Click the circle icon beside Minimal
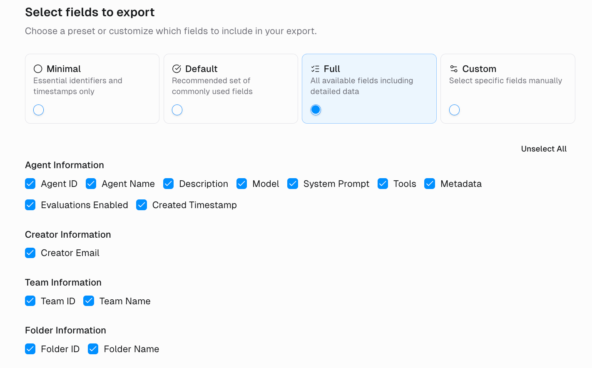The height and width of the screenshot is (368, 592). (x=38, y=69)
